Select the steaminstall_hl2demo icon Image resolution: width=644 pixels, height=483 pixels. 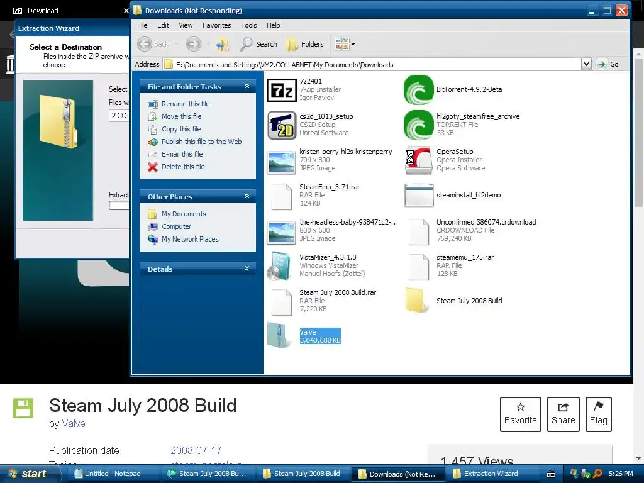point(418,195)
